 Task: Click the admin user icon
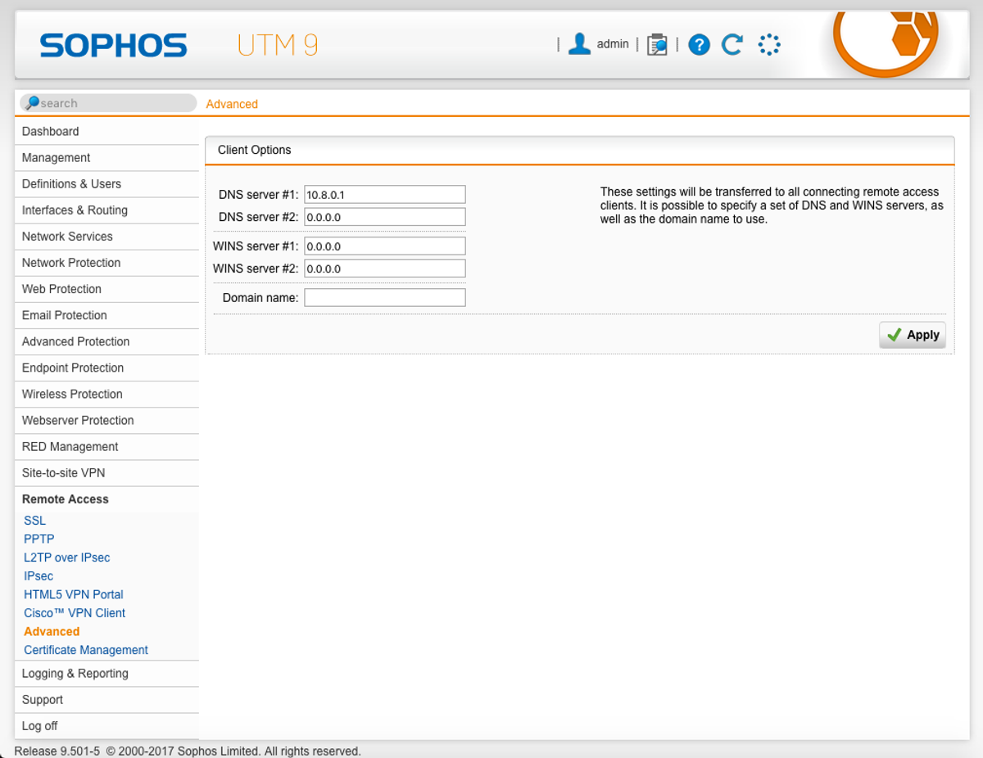[579, 44]
